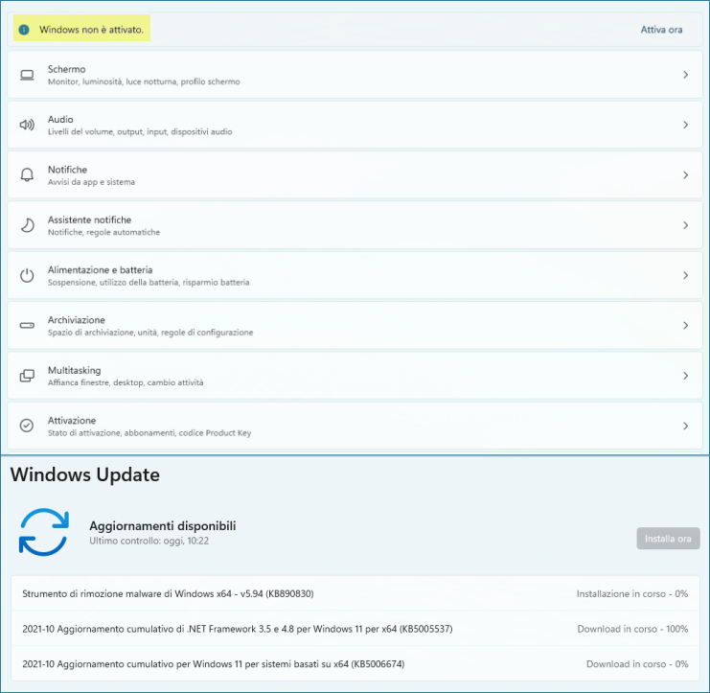Click Avvisi da app e sistema text
The width and height of the screenshot is (710, 693).
[91, 182]
